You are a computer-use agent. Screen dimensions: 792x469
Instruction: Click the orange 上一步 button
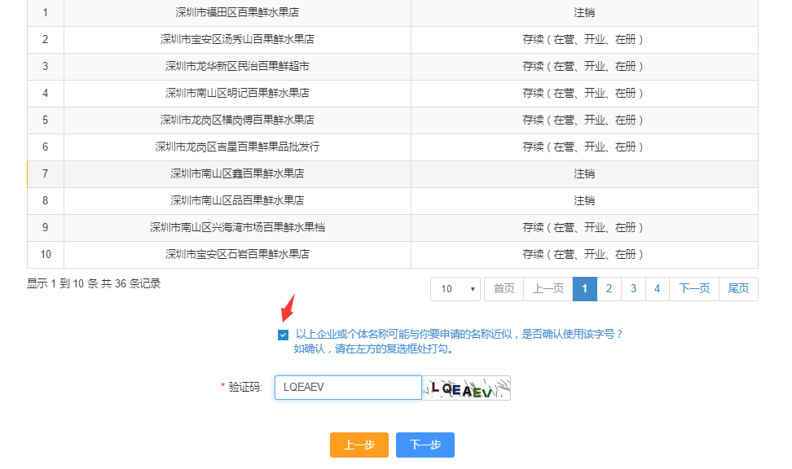click(359, 445)
